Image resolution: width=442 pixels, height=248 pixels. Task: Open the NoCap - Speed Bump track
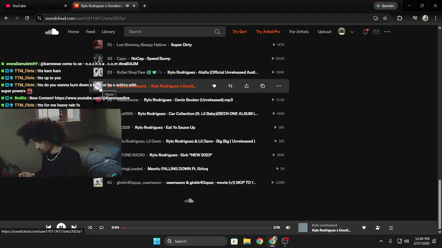coord(151,59)
